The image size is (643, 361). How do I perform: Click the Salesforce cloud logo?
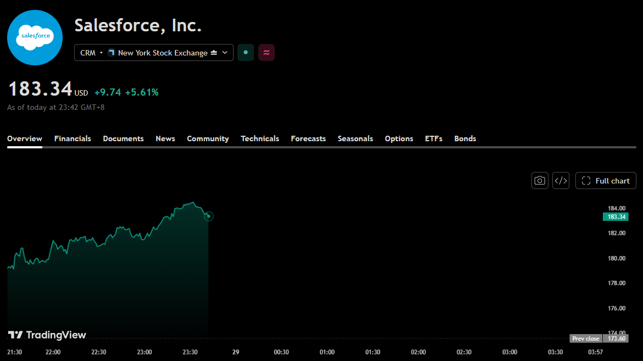pos(35,38)
